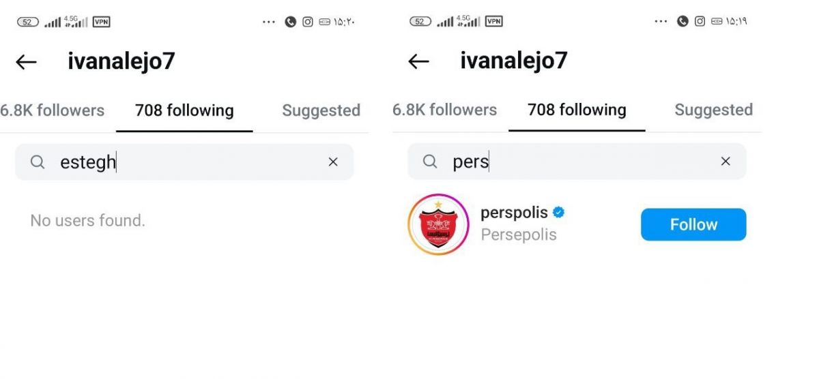Open Suggested tab above 'pers' search

(713, 110)
